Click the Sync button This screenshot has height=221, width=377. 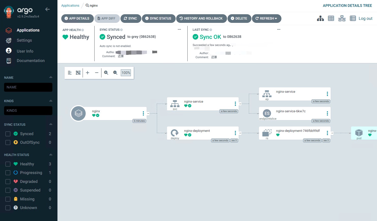[130, 19]
